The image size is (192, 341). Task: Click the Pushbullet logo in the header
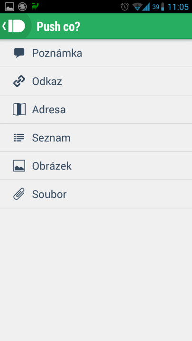(x=17, y=26)
